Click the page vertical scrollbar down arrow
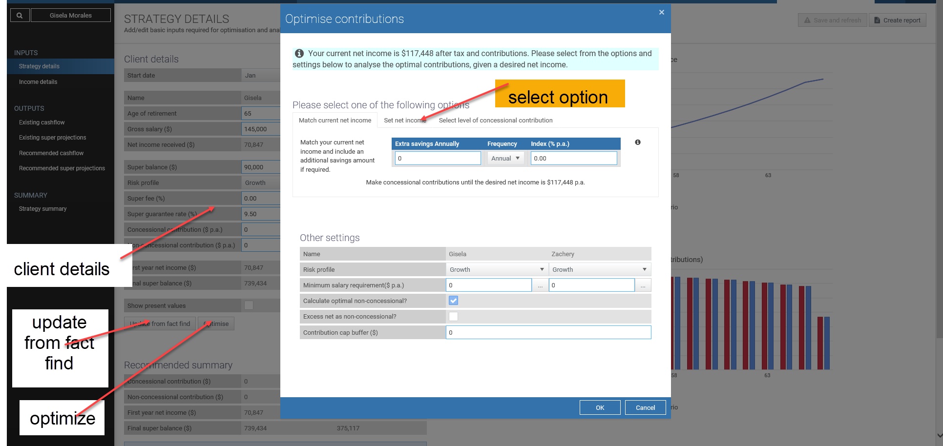943x446 pixels. click(x=939, y=435)
